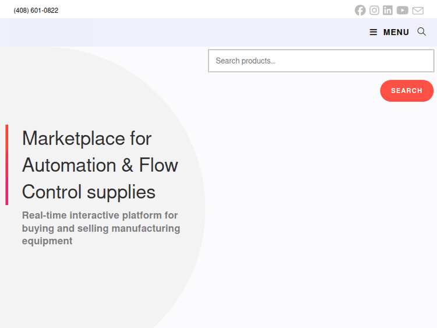Click the "Marketplace for" heading line

click(x=87, y=139)
